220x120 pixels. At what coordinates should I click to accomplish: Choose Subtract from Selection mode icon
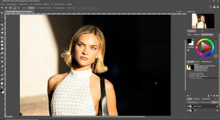[14, 8]
